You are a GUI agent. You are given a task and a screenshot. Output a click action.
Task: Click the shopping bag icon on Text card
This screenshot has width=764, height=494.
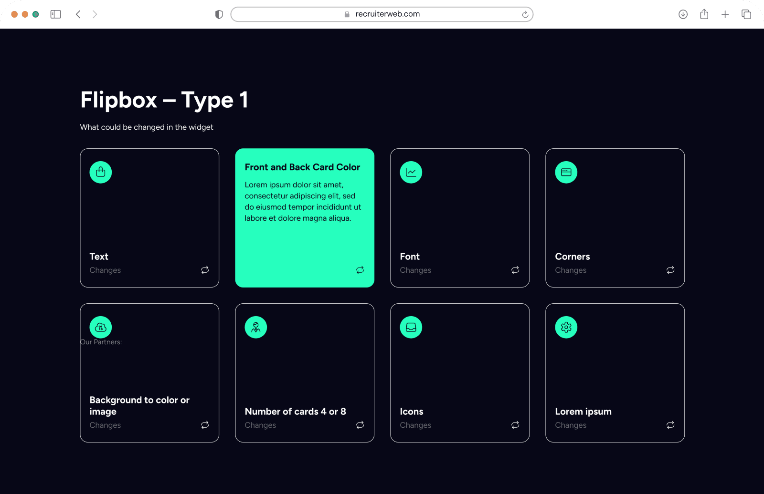[101, 172]
